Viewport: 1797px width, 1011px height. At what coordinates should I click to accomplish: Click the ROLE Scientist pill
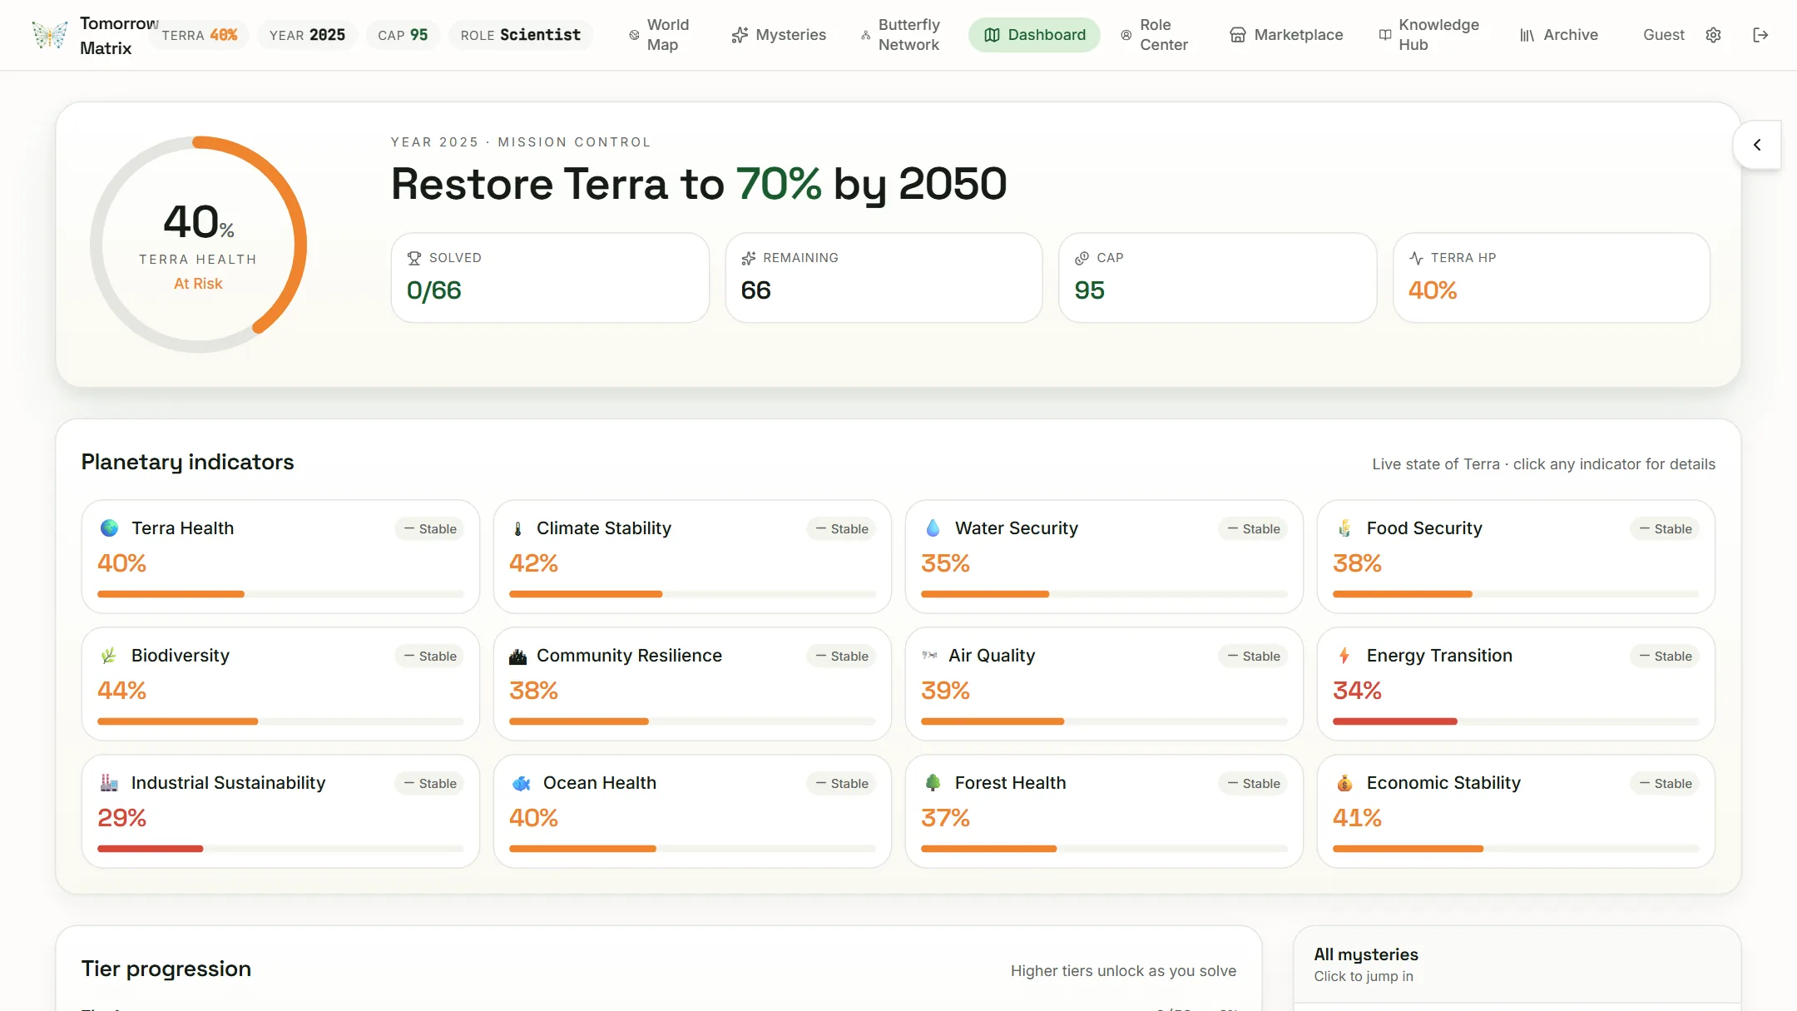click(x=521, y=35)
